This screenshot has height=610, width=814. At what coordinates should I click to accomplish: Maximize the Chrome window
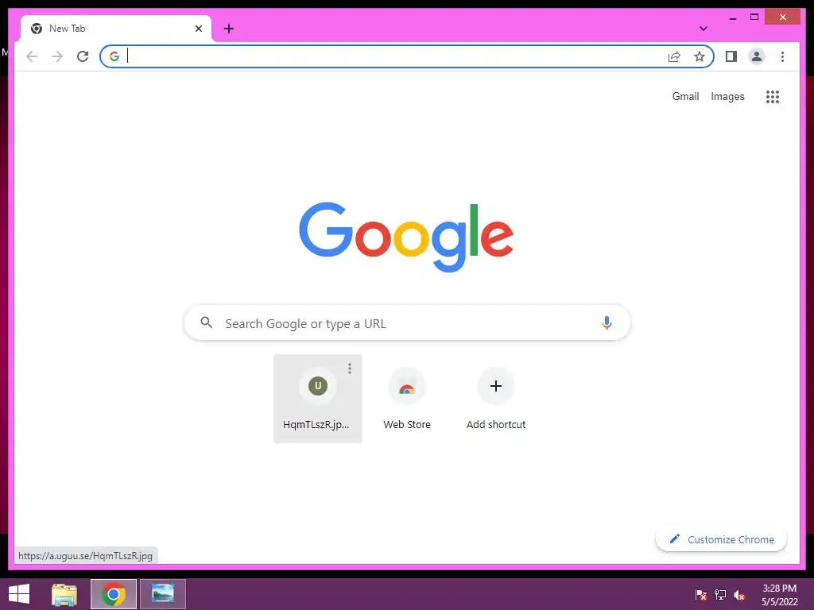click(754, 17)
